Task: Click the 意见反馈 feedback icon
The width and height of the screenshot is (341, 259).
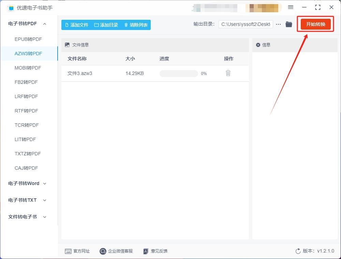Action: (x=146, y=251)
